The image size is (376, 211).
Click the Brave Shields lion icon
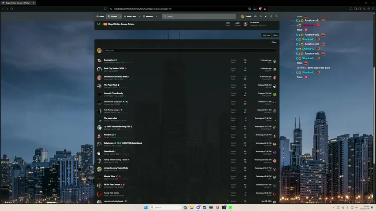click(x=260, y=9)
